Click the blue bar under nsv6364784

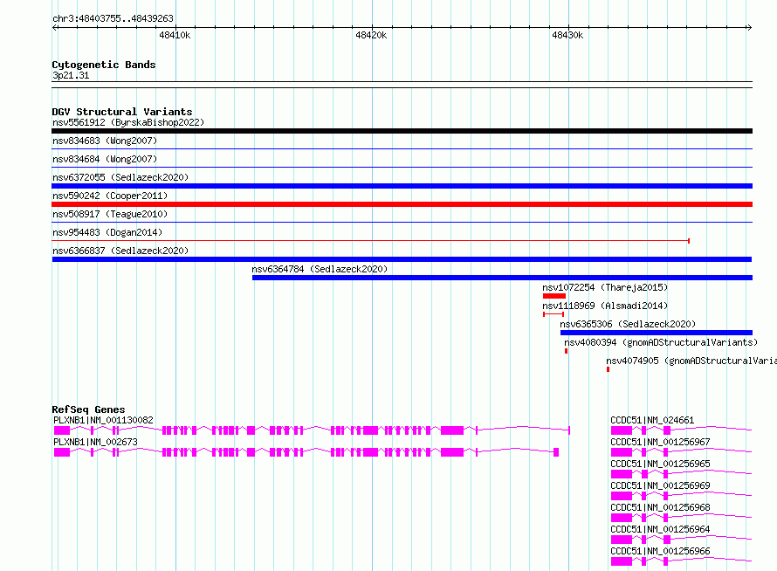(x=503, y=278)
